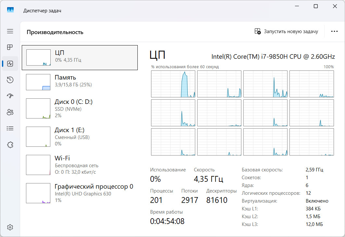
Task: Maximize the Task Manager window
Action: [315, 6]
